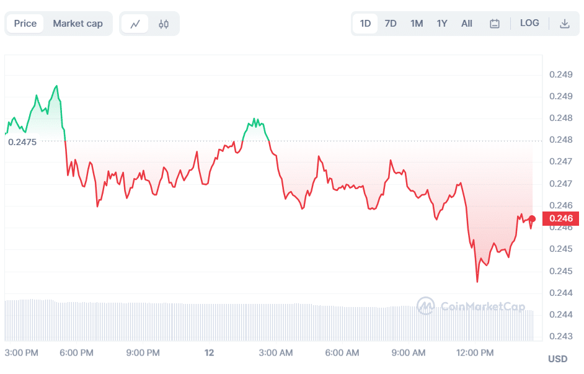Reselect the 1D range tab
This screenshot has height=374, width=584.
coord(365,23)
